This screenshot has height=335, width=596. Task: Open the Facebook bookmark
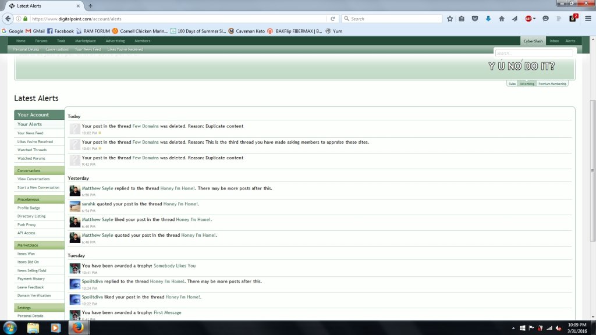61,31
